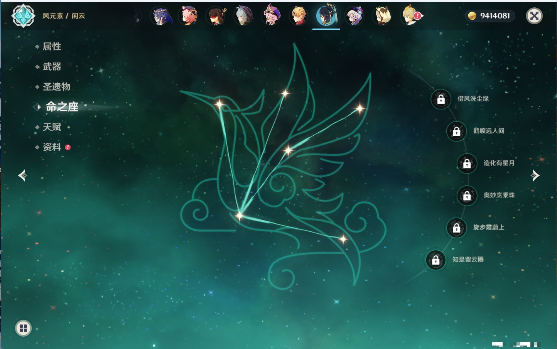Open the 天赋 talents section

(52, 127)
